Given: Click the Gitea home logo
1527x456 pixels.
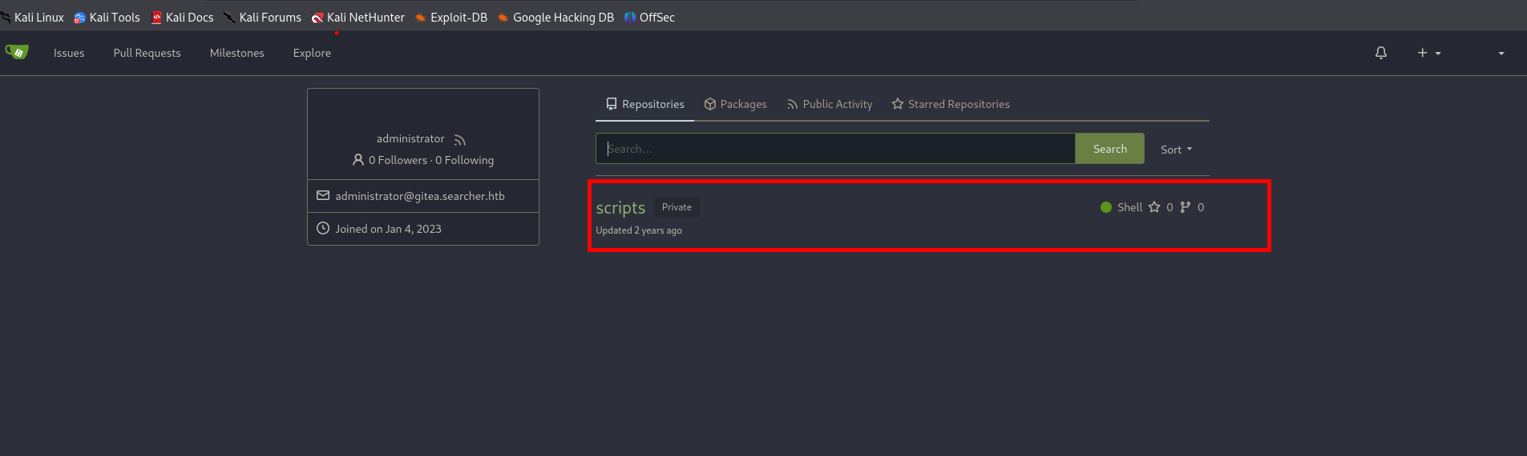Looking at the screenshot, I should (x=17, y=52).
